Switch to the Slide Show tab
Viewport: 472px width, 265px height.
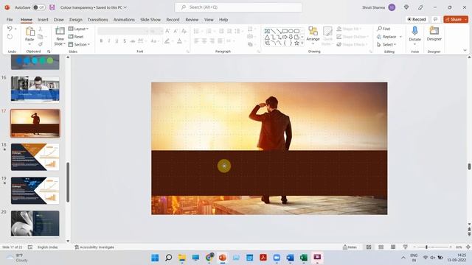tap(150, 20)
